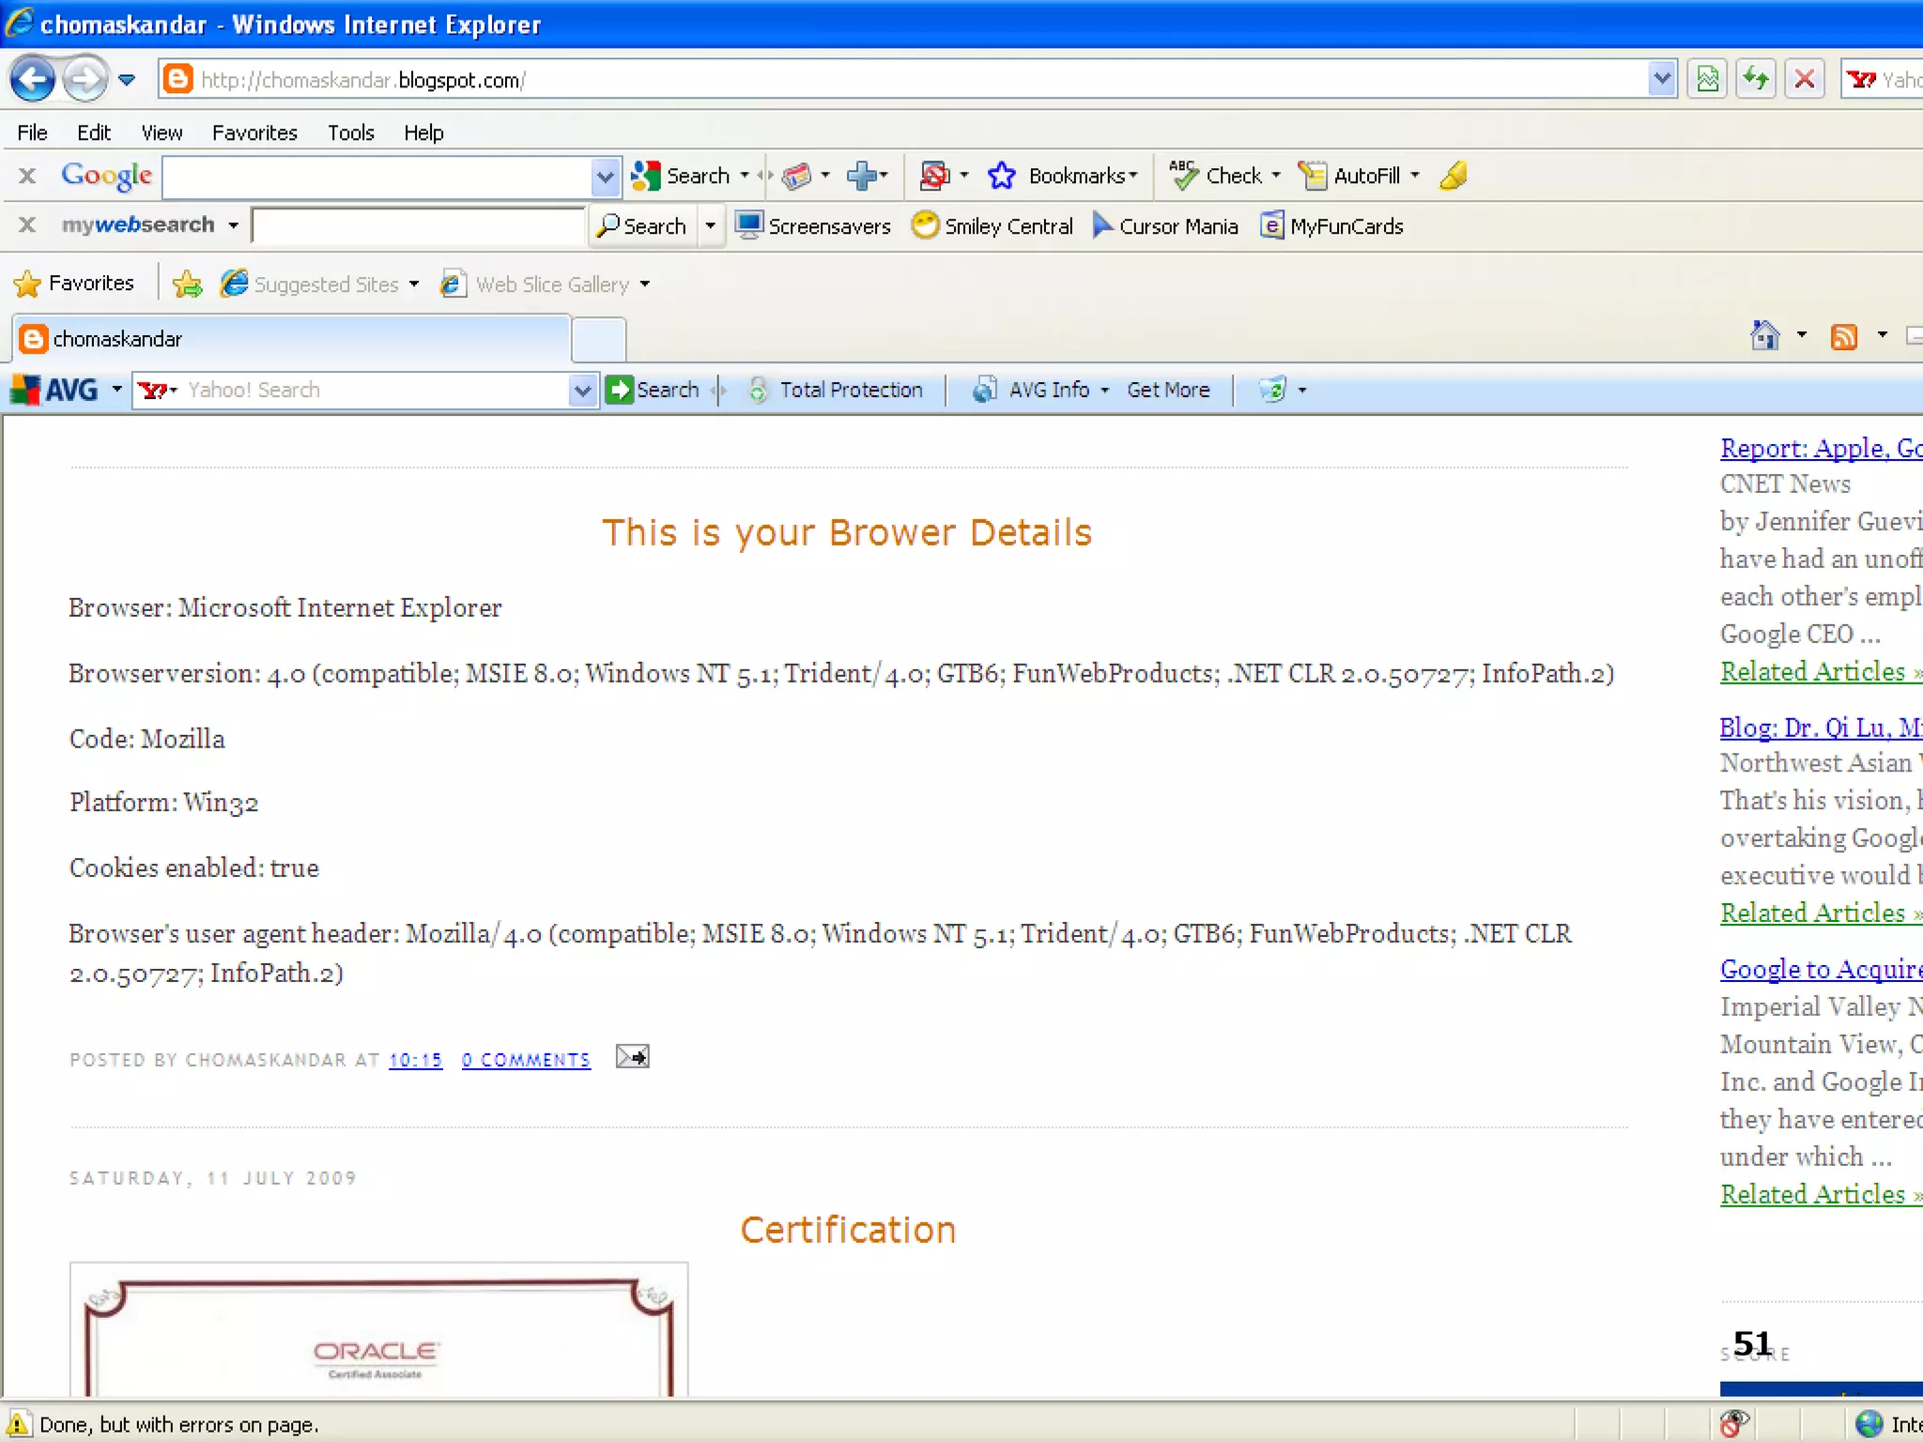
Task: Close the mywebsearch toolbar
Action: [x=27, y=225]
